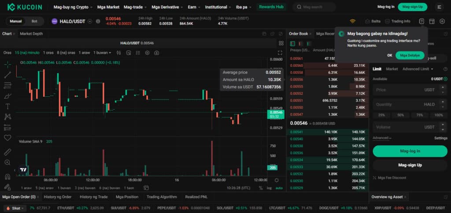Expand the 1 buwan timeframe dropdown
This screenshot has height=213, width=451.
[102, 53]
